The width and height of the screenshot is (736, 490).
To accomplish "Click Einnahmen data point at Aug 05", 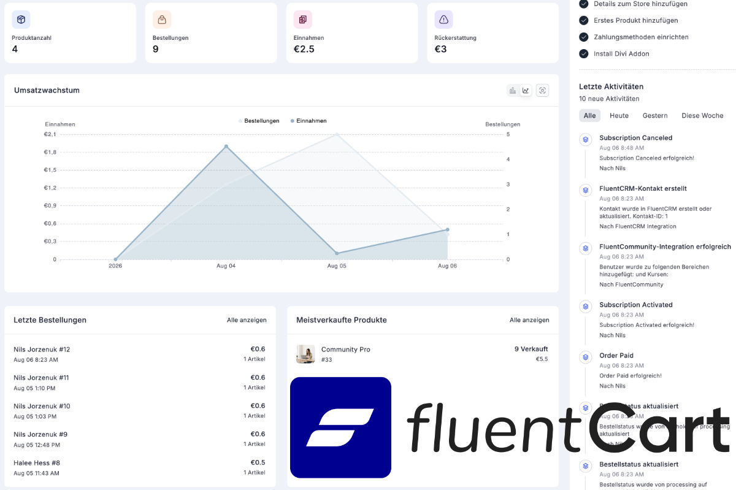I will tap(337, 253).
